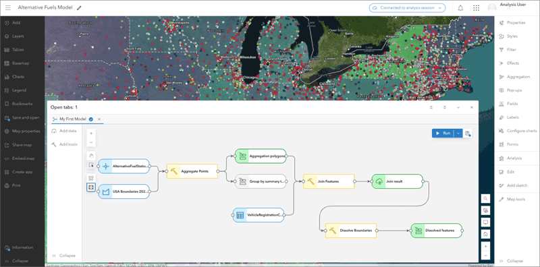Open the app launcher grid icon
This screenshot has height=267, width=540.
pyautogui.click(x=477, y=8)
